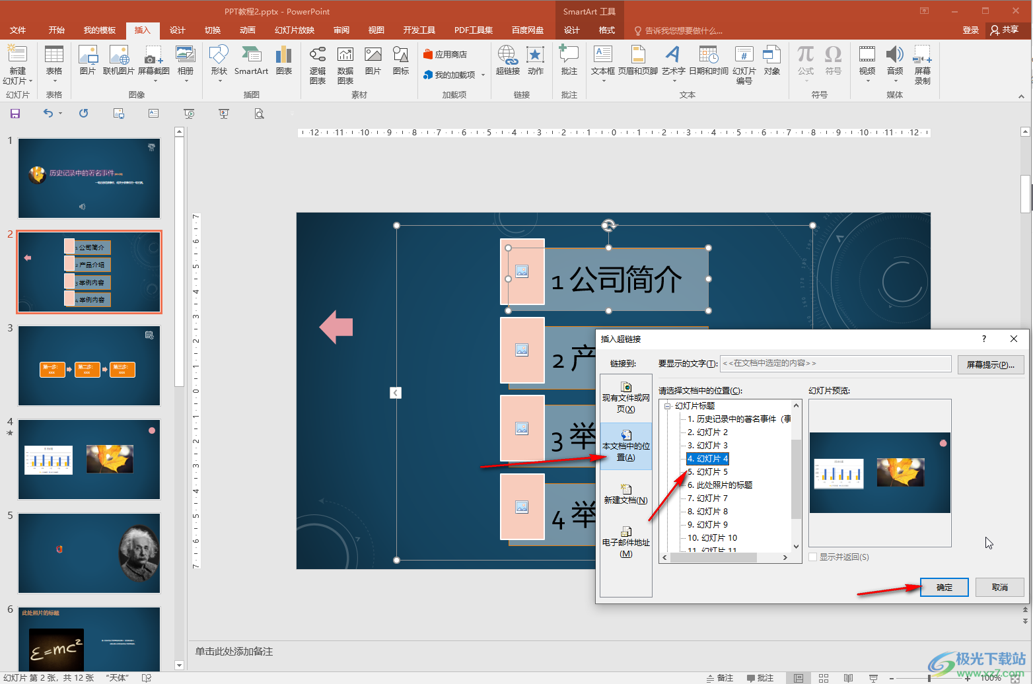Viewport: 1033px width, 684px height.
Task: Switch to slide sorter view icon
Action: tap(824, 678)
